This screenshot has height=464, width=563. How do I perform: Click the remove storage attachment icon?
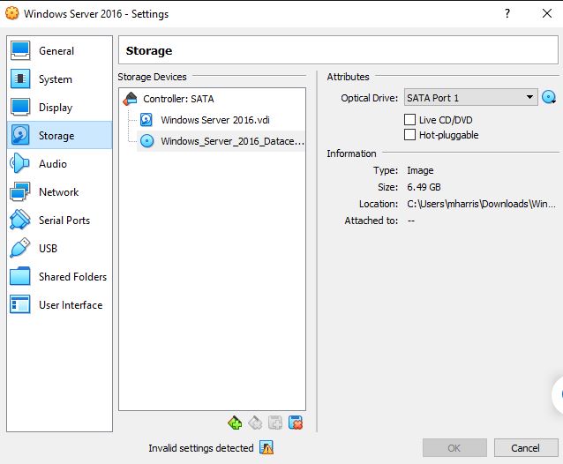[x=296, y=423]
